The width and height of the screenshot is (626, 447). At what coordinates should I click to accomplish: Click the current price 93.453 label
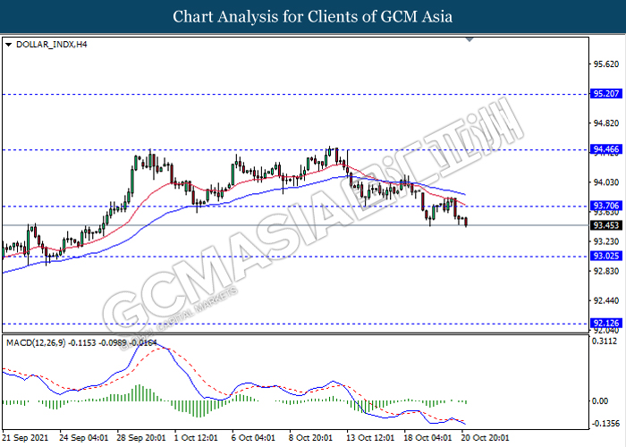[x=606, y=225]
